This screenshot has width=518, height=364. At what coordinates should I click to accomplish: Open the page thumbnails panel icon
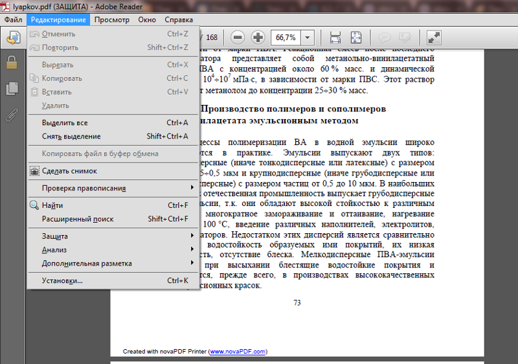[12, 89]
